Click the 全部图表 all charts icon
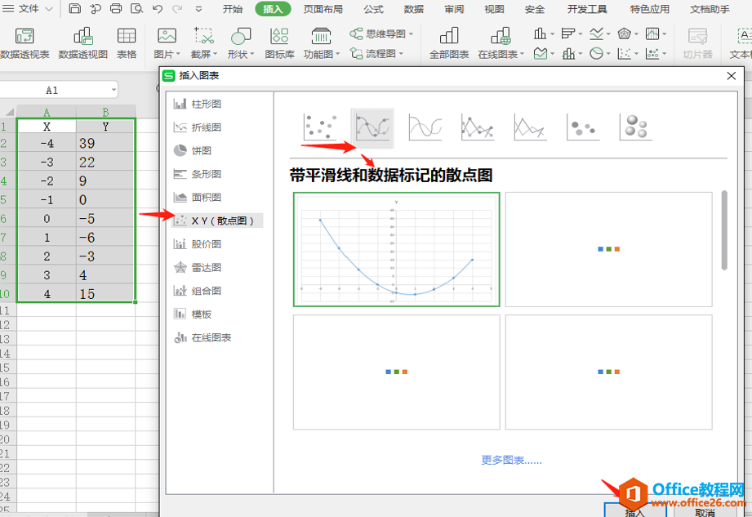 tap(449, 43)
